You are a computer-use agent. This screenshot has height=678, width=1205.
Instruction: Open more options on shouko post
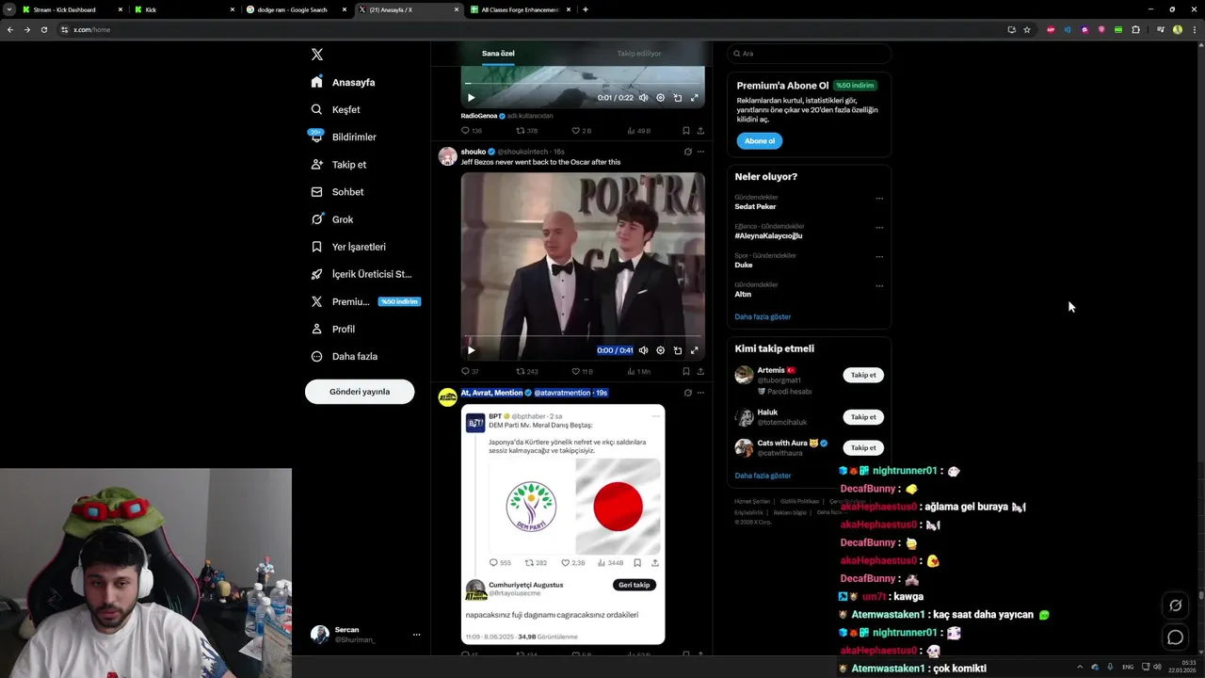(700, 152)
